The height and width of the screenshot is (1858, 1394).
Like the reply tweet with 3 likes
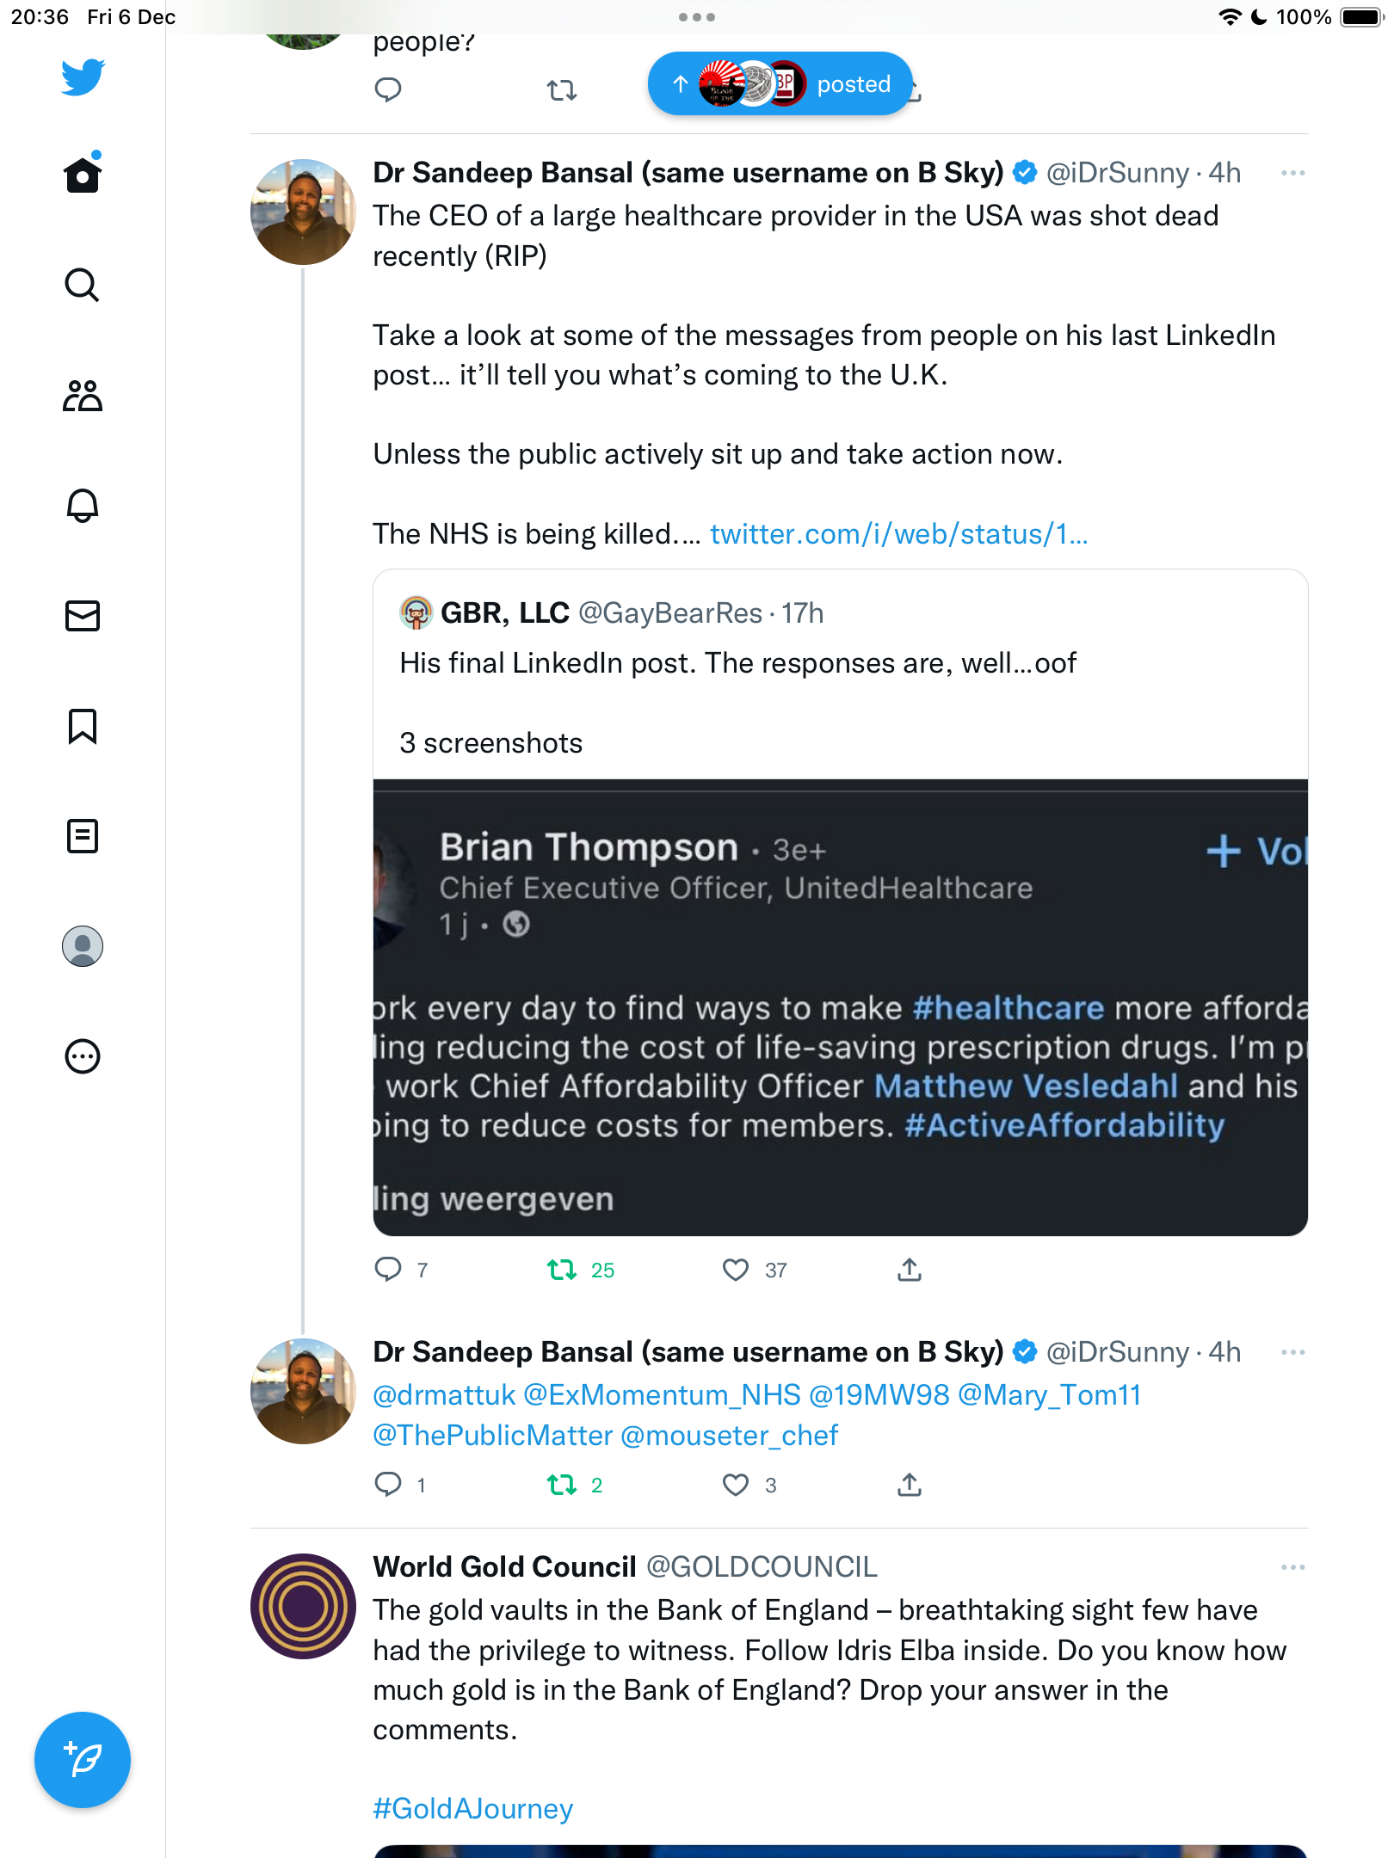click(736, 1485)
